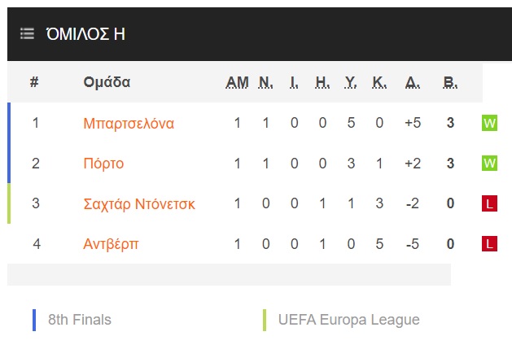Click the Κ. goals-against column header
512x358 pixels.
point(379,82)
